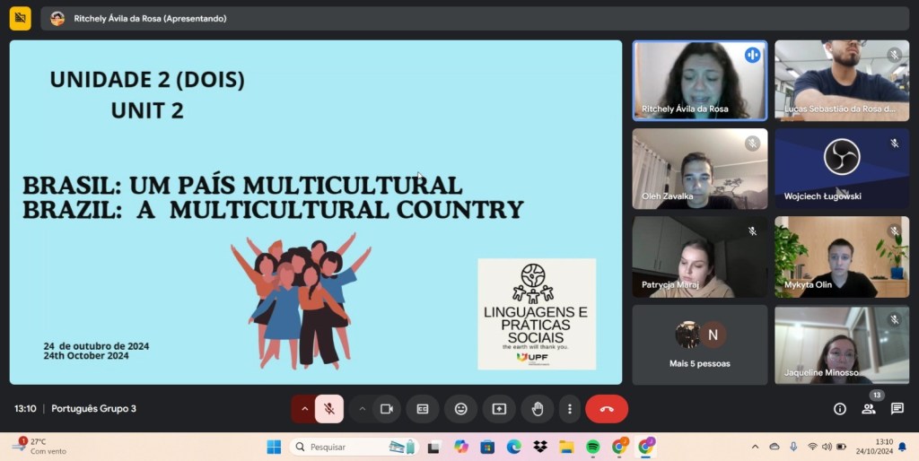Open the 'Mais 5 pessoas' tile
This screenshot has width=919, height=461.
(700, 344)
